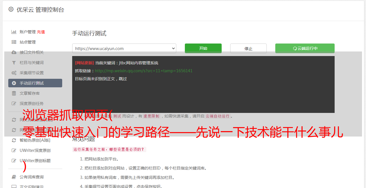Screen dimensions: 366x188
Task: Open 智能伪原创[AI版] in the sidebar
Action: 35,140
